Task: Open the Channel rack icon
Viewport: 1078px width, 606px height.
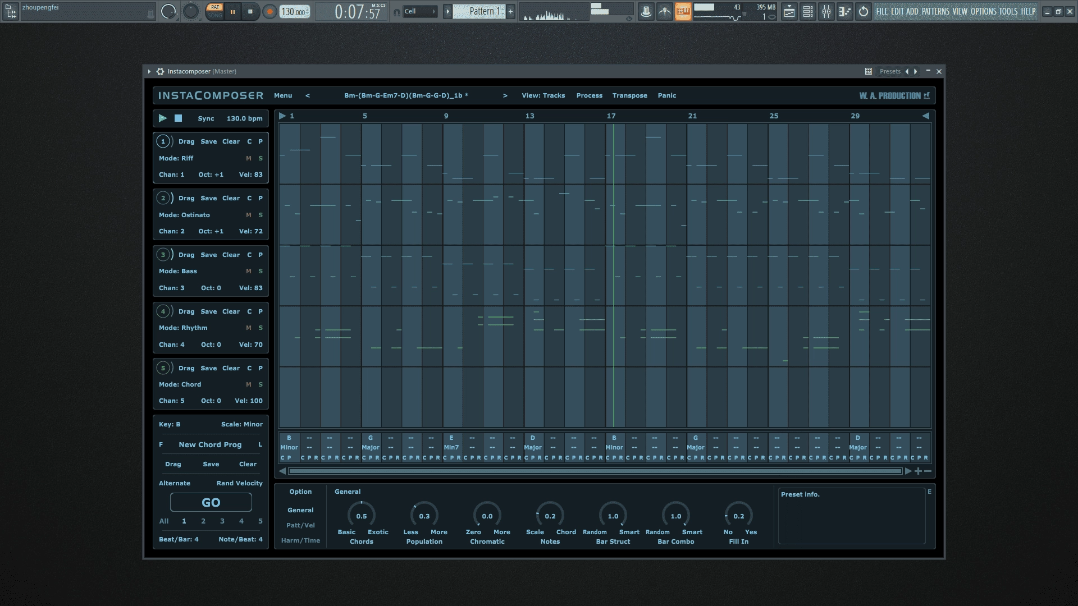Action: [808, 11]
